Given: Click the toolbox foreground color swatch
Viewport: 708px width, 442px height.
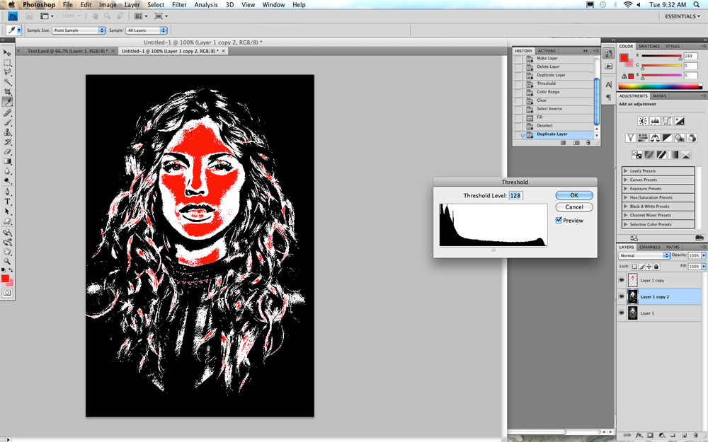Looking at the screenshot, I should click(x=5, y=279).
